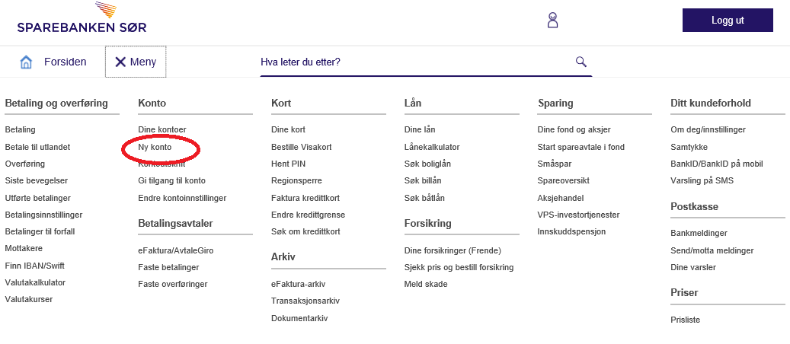Click the search magnifier icon

point(581,62)
